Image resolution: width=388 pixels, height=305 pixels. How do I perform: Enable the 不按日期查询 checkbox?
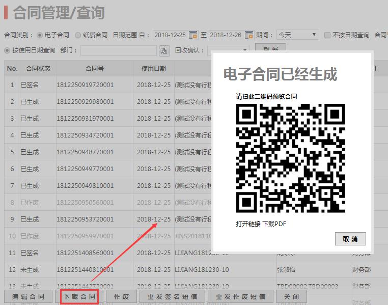[327, 35]
